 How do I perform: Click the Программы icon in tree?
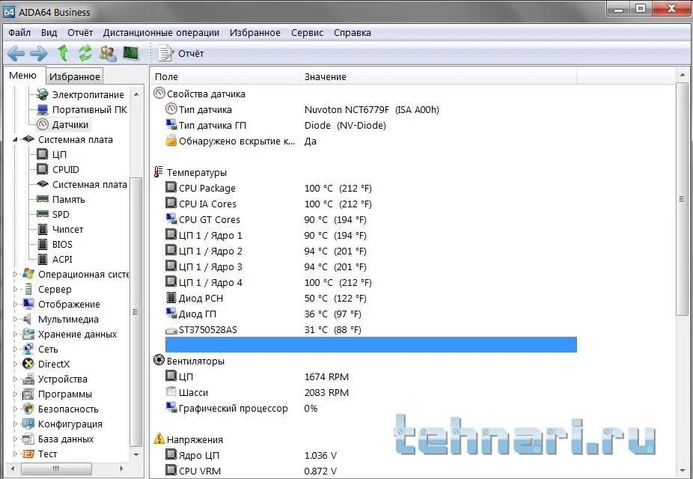[28, 394]
